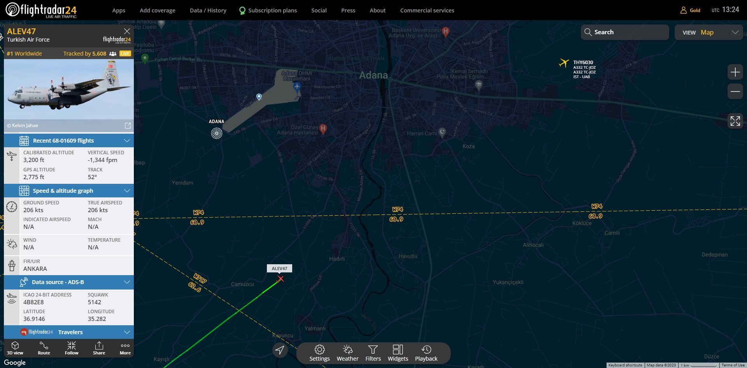
Task: Open the About menu
Action: 378,10
